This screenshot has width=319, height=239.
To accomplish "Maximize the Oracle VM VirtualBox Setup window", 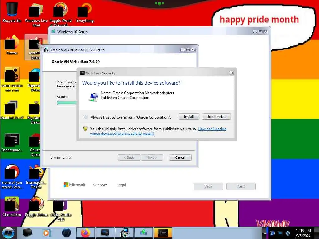I will tap(188, 50).
